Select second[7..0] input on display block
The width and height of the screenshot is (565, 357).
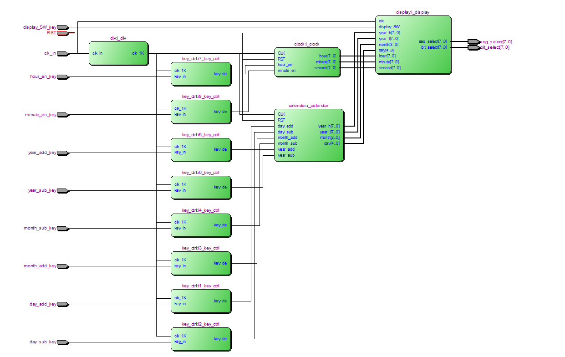click(x=390, y=68)
